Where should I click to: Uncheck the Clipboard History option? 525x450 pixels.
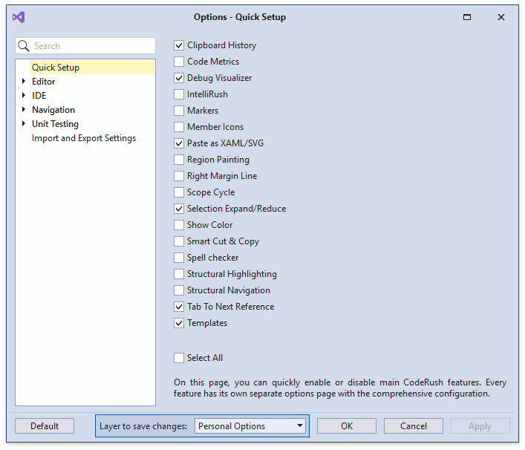point(179,45)
